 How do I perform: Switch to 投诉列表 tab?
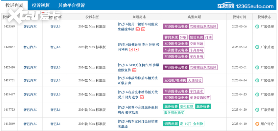tap(14, 5)
